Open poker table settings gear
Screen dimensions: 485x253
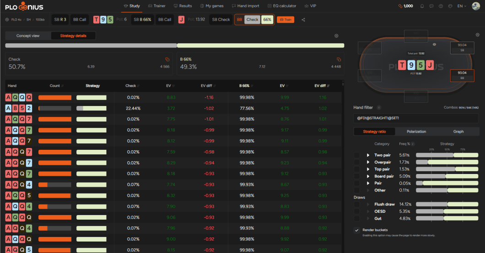[x=477, y=35]
